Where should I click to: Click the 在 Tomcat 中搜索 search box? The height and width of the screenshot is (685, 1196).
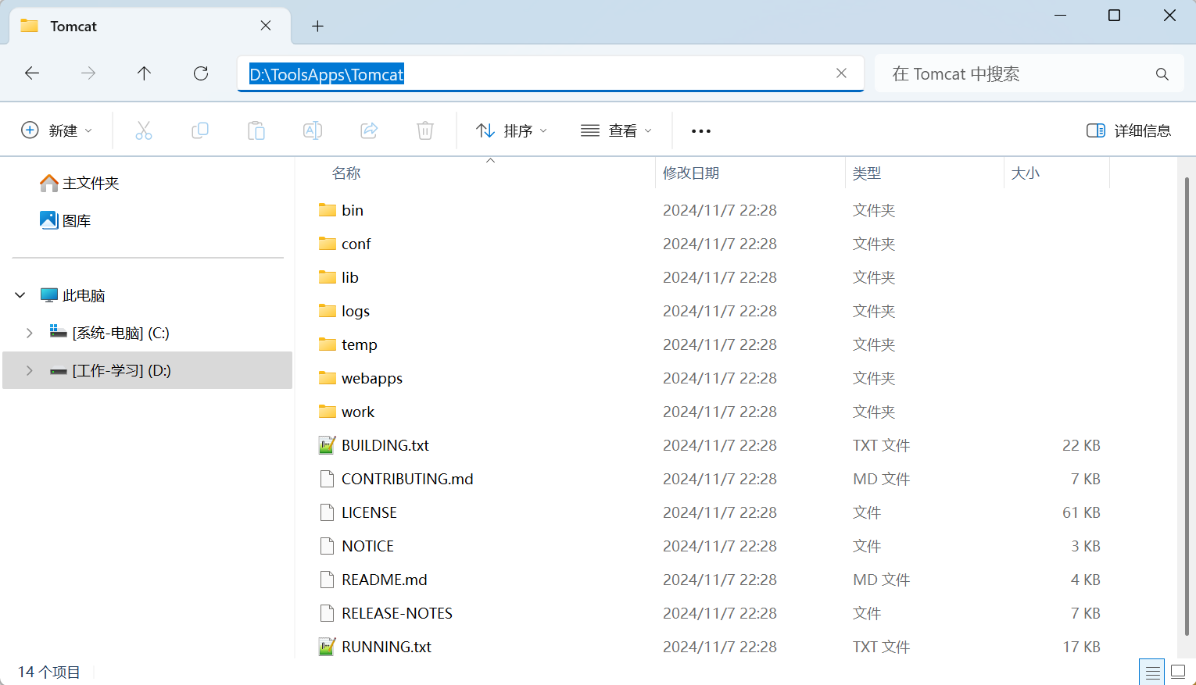(x=1029, y=74)
